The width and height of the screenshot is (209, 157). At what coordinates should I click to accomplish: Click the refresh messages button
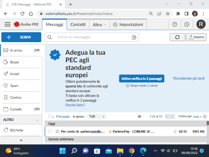177,37
